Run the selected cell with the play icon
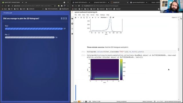This screenshot has height=103, width=183. [x=90, y=17]
